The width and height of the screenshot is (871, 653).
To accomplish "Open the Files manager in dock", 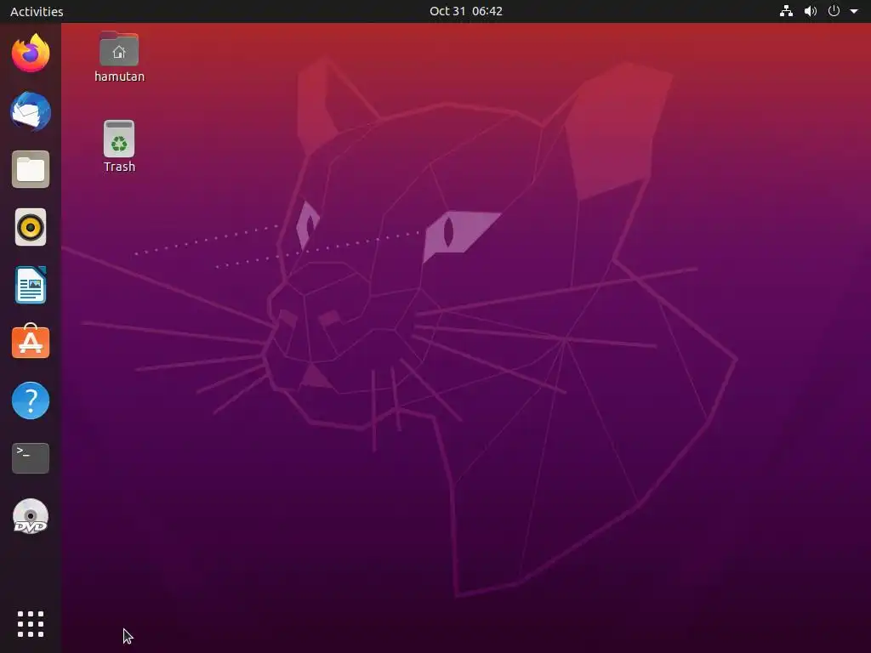I will tap(31, 169).
